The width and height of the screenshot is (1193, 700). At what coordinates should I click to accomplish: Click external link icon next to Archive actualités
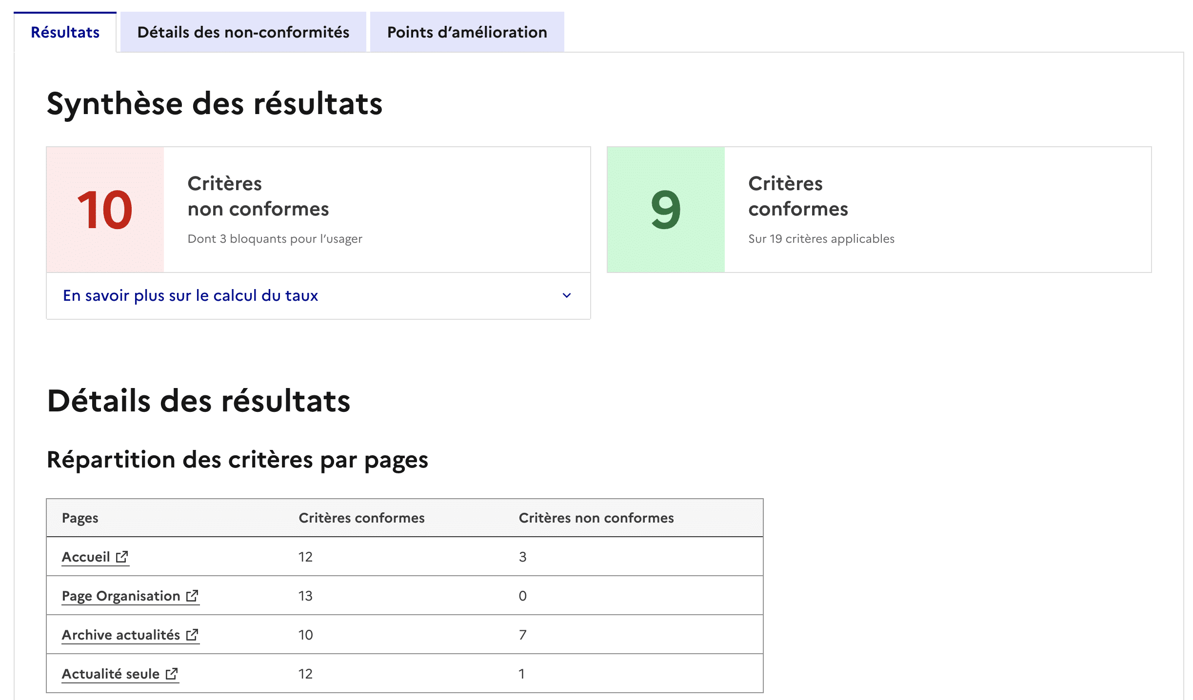tap(192, 635)
